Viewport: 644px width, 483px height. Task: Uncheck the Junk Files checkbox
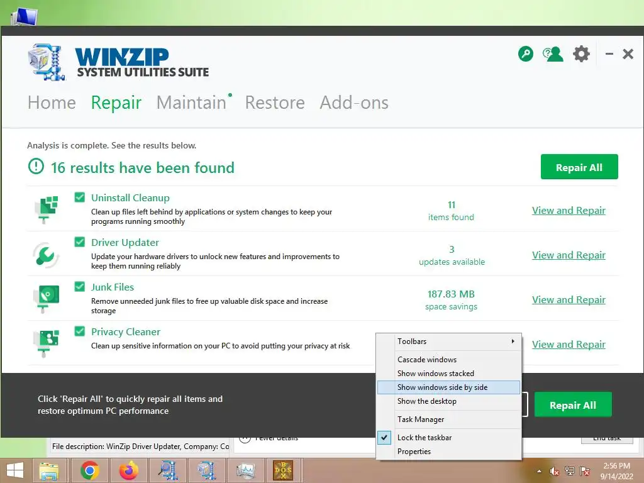click(x=80, y=286)
